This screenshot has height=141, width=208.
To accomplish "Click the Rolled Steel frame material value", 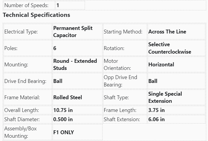I will (x=68, y=97).
